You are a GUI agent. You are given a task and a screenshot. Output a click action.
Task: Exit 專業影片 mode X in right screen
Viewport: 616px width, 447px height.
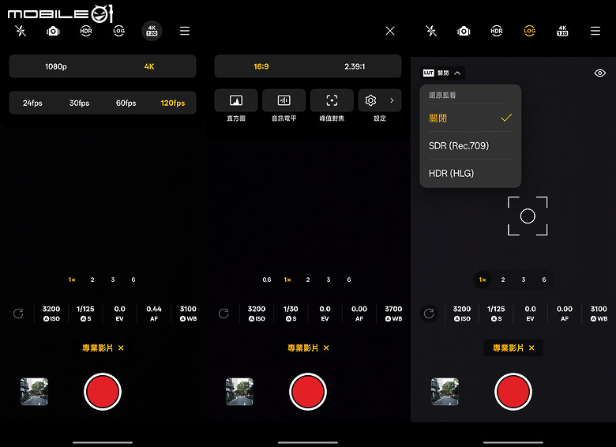tap(531, 347)
